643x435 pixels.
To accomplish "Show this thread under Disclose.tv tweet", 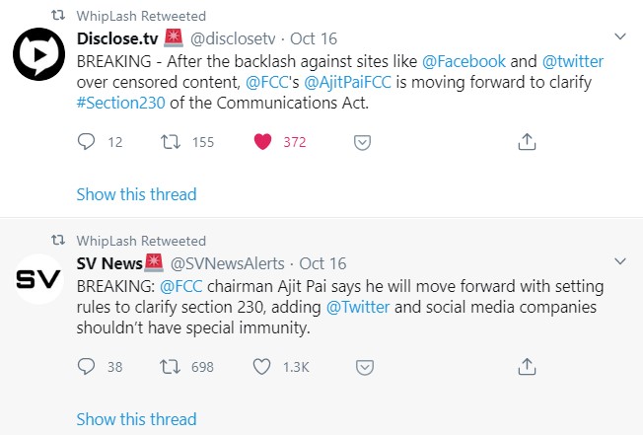I will point(136,194).
